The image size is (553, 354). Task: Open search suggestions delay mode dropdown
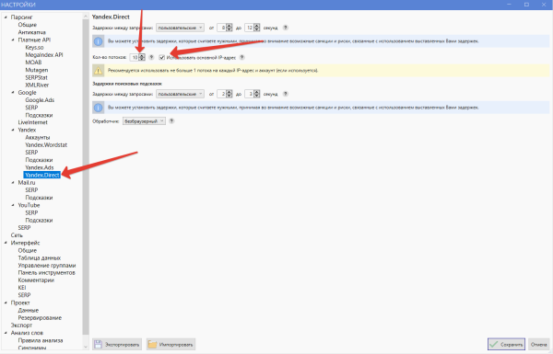click(180, 94)
